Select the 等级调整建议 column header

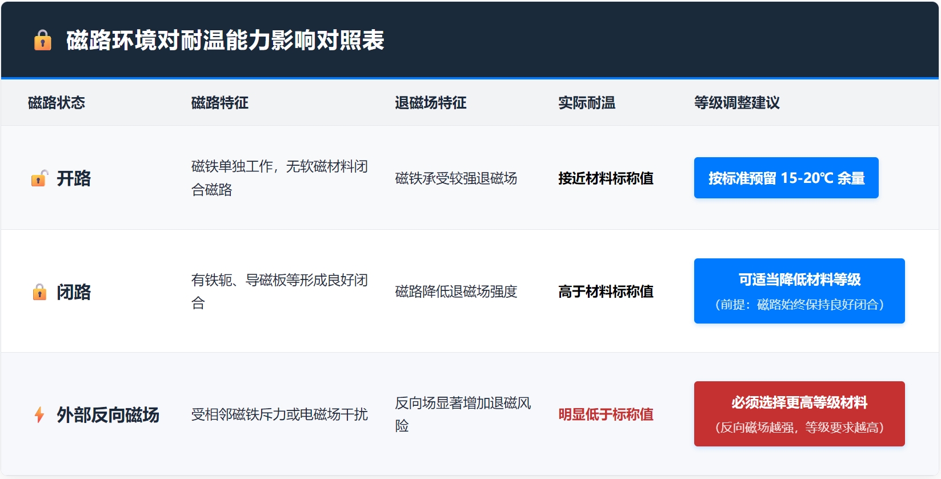(736, 103)
